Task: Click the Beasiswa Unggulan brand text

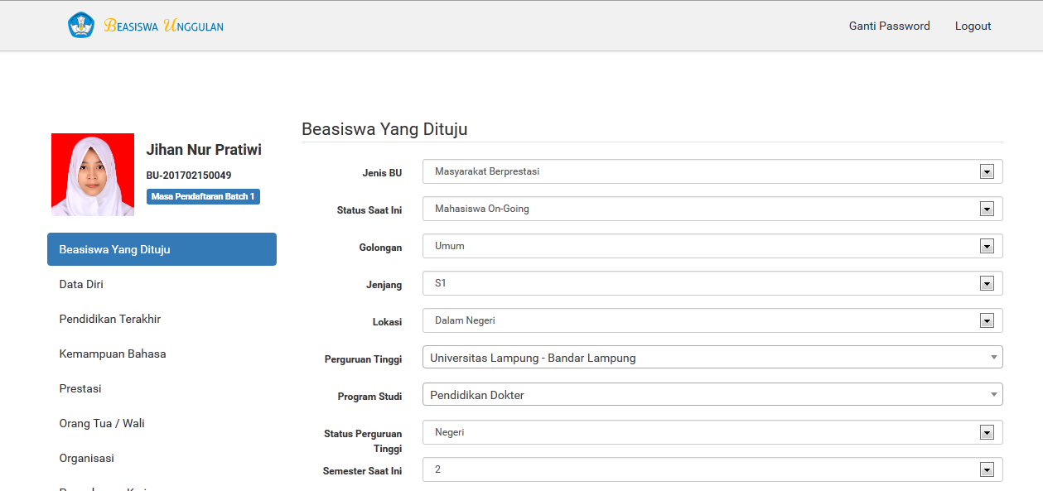Action: [x=163, y=26]
